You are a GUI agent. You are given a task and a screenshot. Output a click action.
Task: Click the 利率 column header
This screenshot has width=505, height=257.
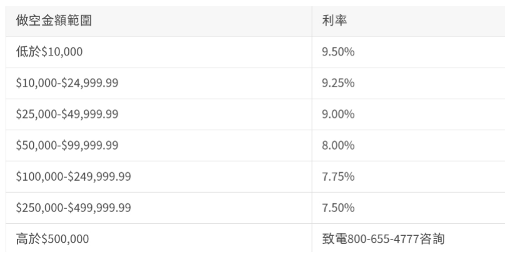(x=332, y=21)
